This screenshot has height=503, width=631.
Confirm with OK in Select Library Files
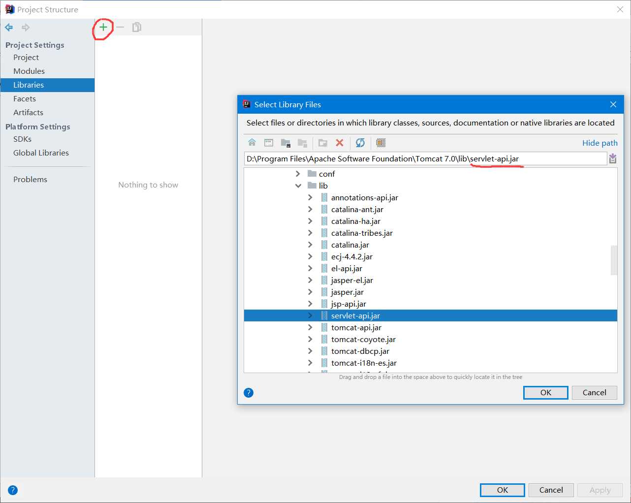(x=546, y=393)
